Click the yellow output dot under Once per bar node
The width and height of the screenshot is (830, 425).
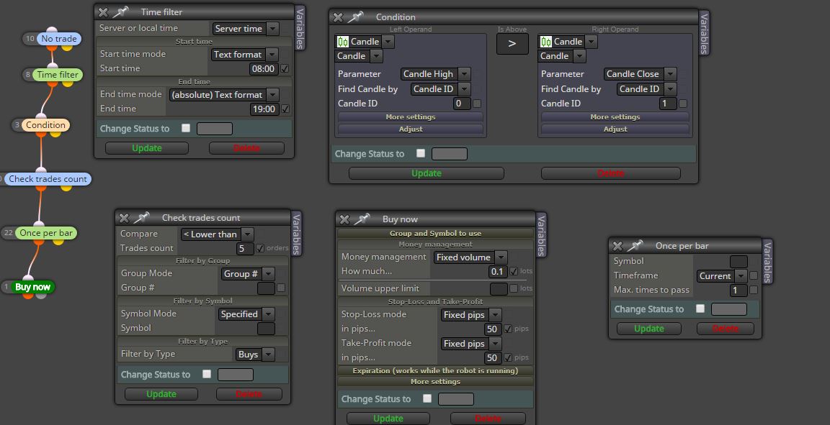pos(58,242)
